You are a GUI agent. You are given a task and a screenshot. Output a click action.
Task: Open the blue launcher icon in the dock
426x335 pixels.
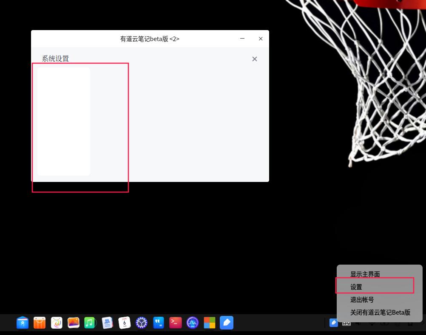23,323
